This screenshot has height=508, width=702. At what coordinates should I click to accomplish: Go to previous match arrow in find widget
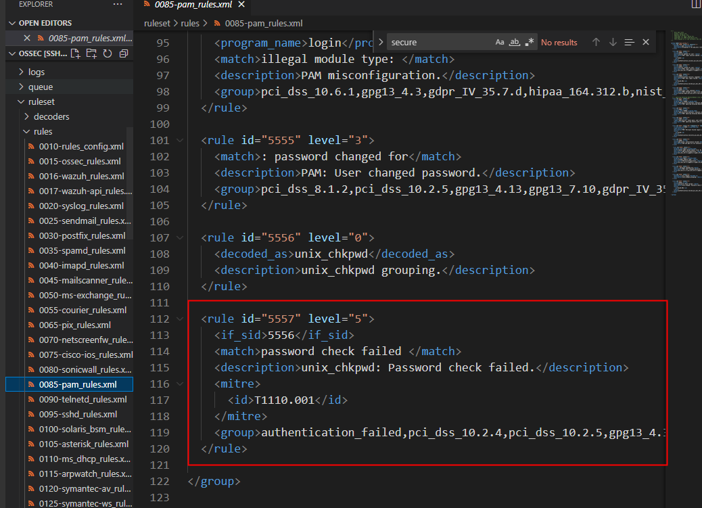tap(596, 42)
